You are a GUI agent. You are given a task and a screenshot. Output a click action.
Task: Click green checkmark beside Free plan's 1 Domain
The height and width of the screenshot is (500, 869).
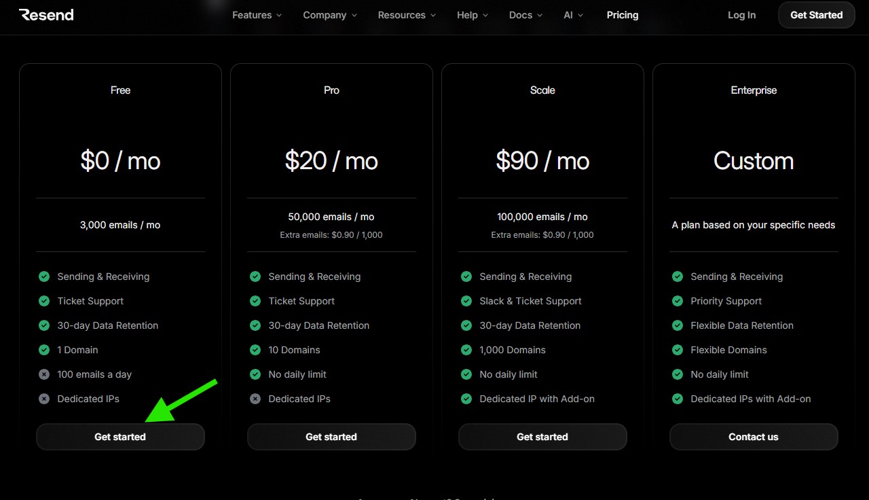[44, 350]
